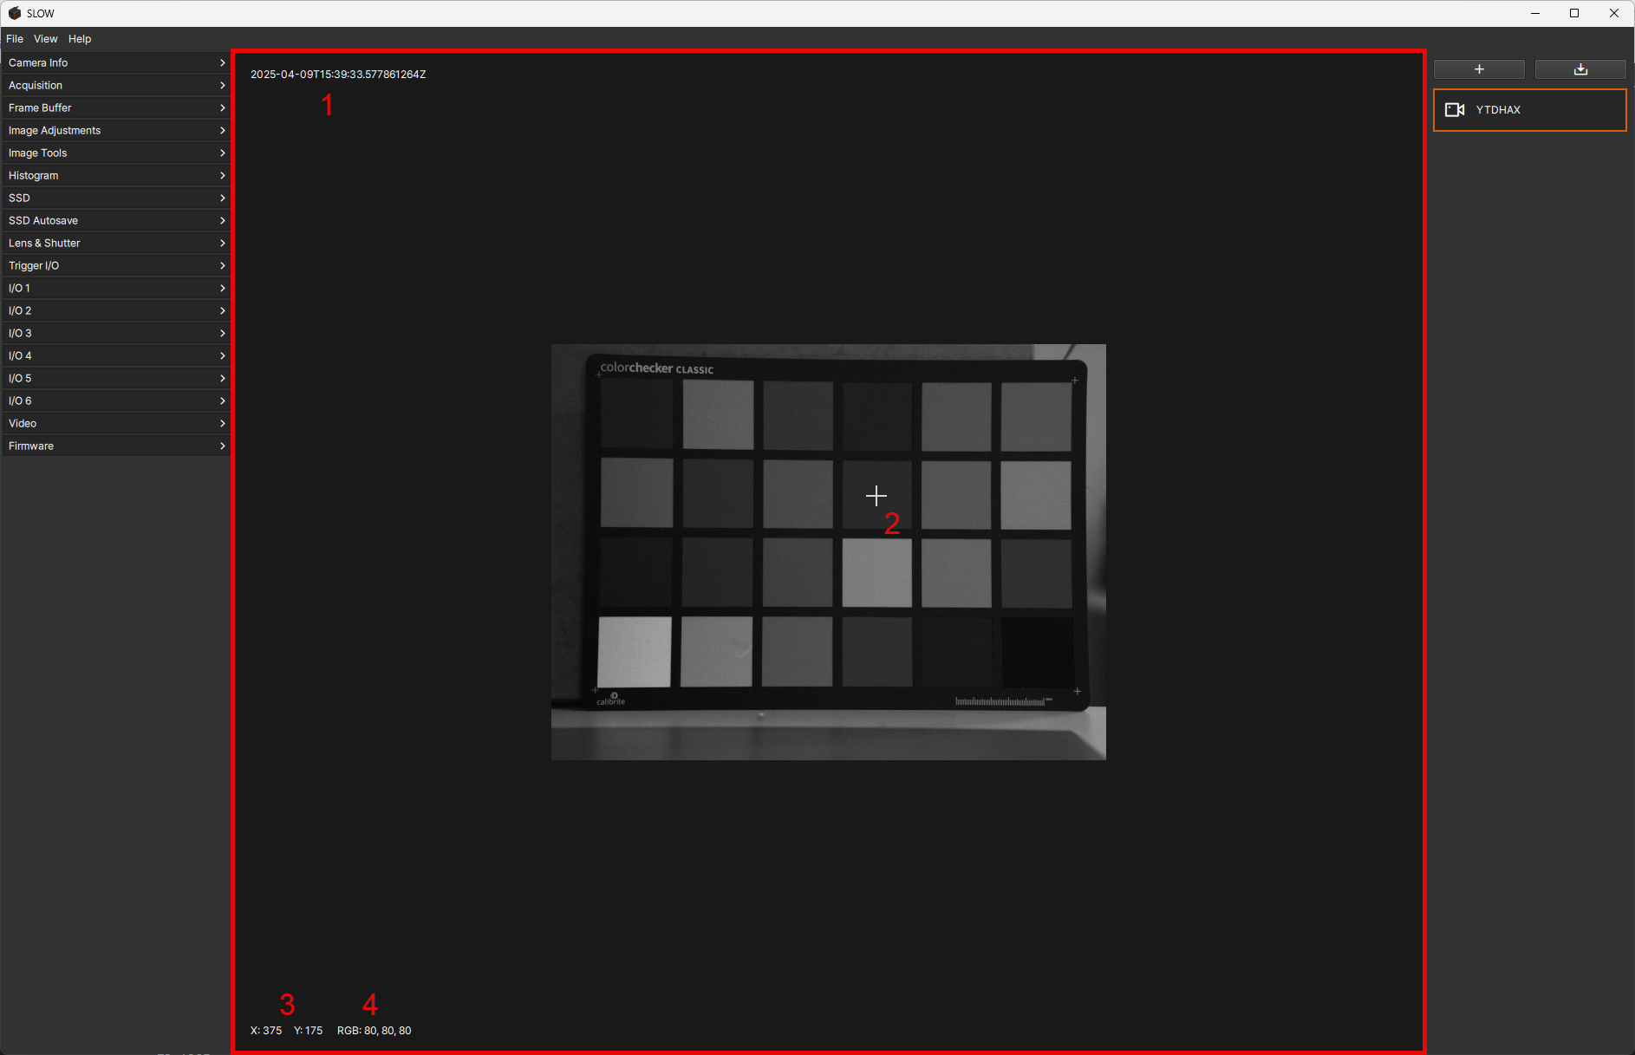Click the SLOW application icon in the titlebar
The image size is (1635, 1055).
tap(14, 12)
